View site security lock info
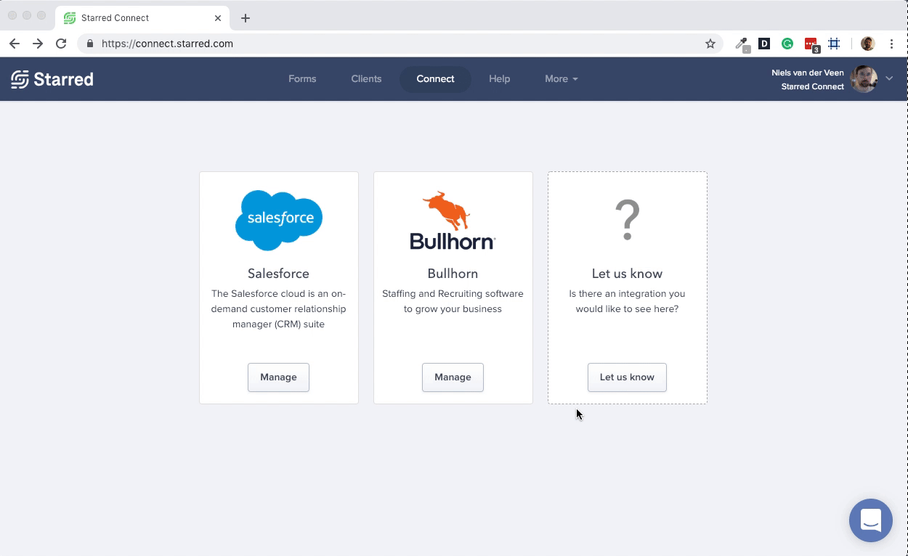The image size is (908, 556). click(90, 44)
